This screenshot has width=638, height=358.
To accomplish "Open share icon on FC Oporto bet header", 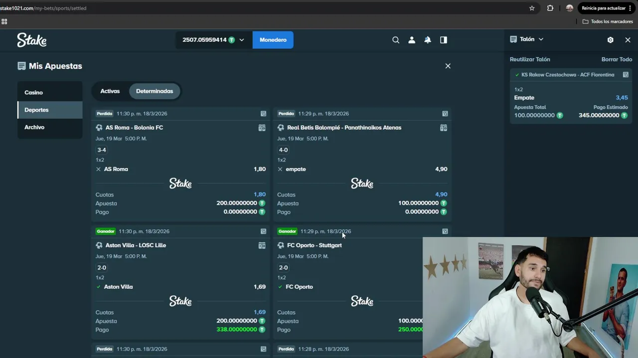I will point(445,231).
